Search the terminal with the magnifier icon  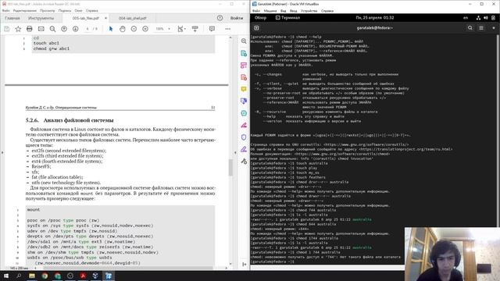pyautogui.click(x=470, y=28)
